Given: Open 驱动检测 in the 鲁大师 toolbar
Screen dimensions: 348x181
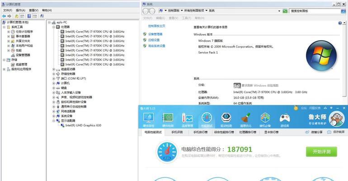Looking at the screenshot, I should click(x=226, y=120).
